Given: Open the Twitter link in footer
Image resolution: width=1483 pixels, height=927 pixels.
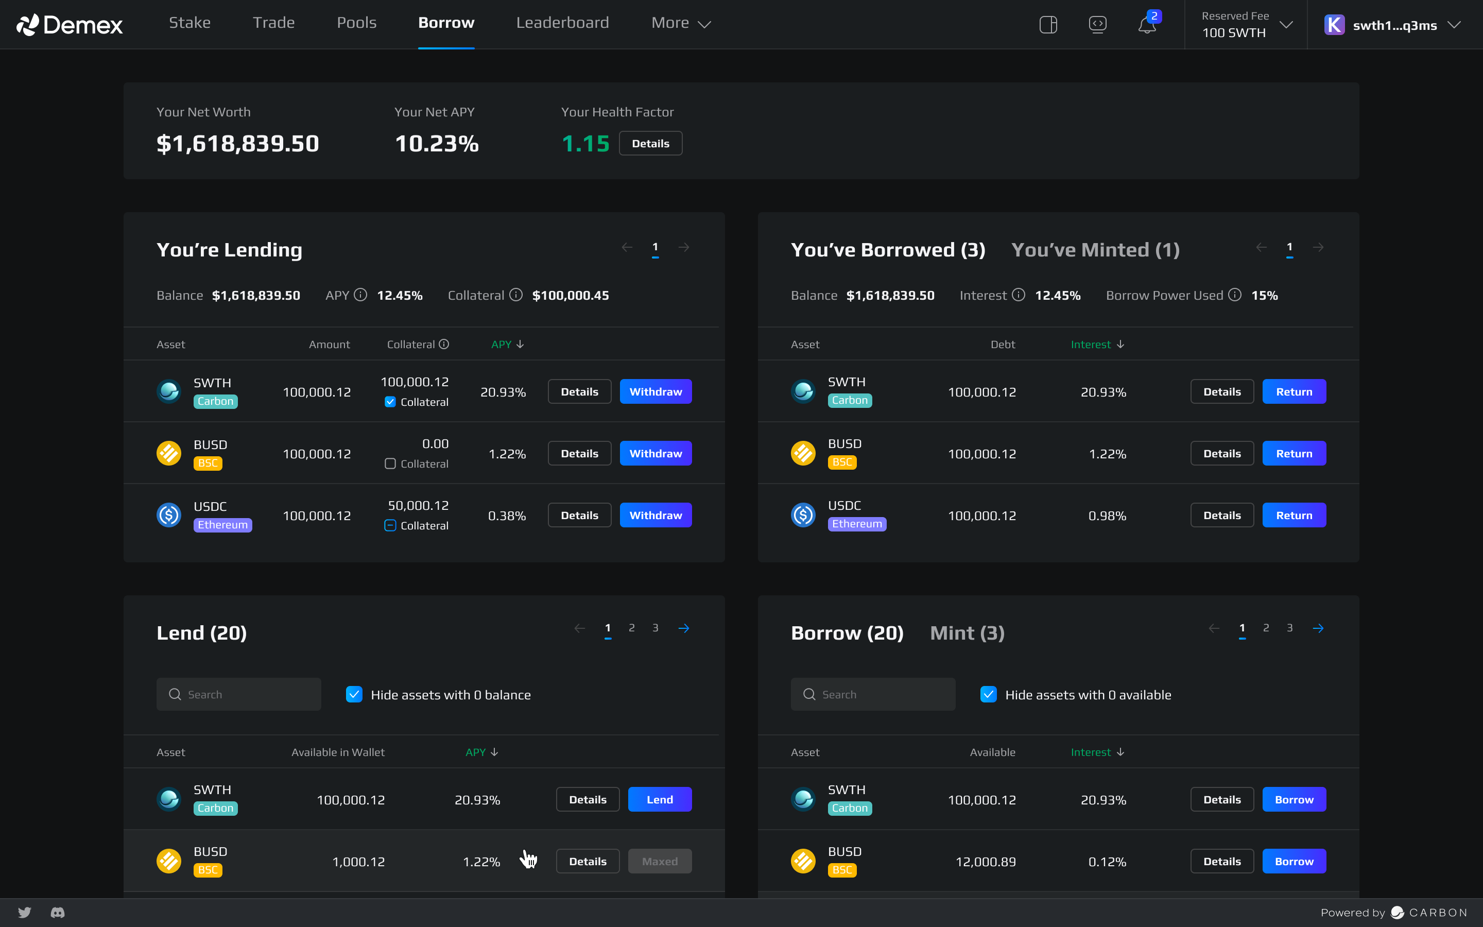Looking at the screenshot, I should click(25, 912).
